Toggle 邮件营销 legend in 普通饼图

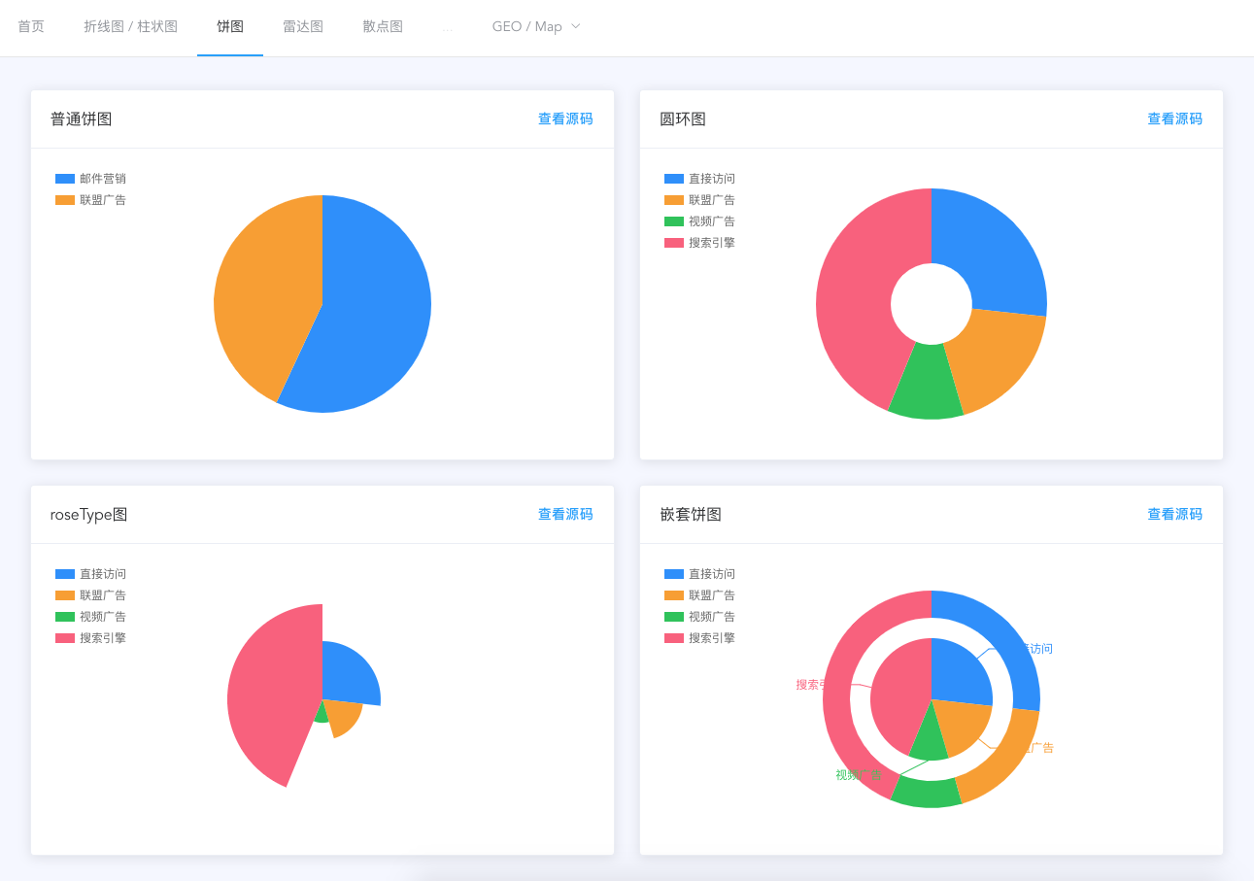pos(90,179)
